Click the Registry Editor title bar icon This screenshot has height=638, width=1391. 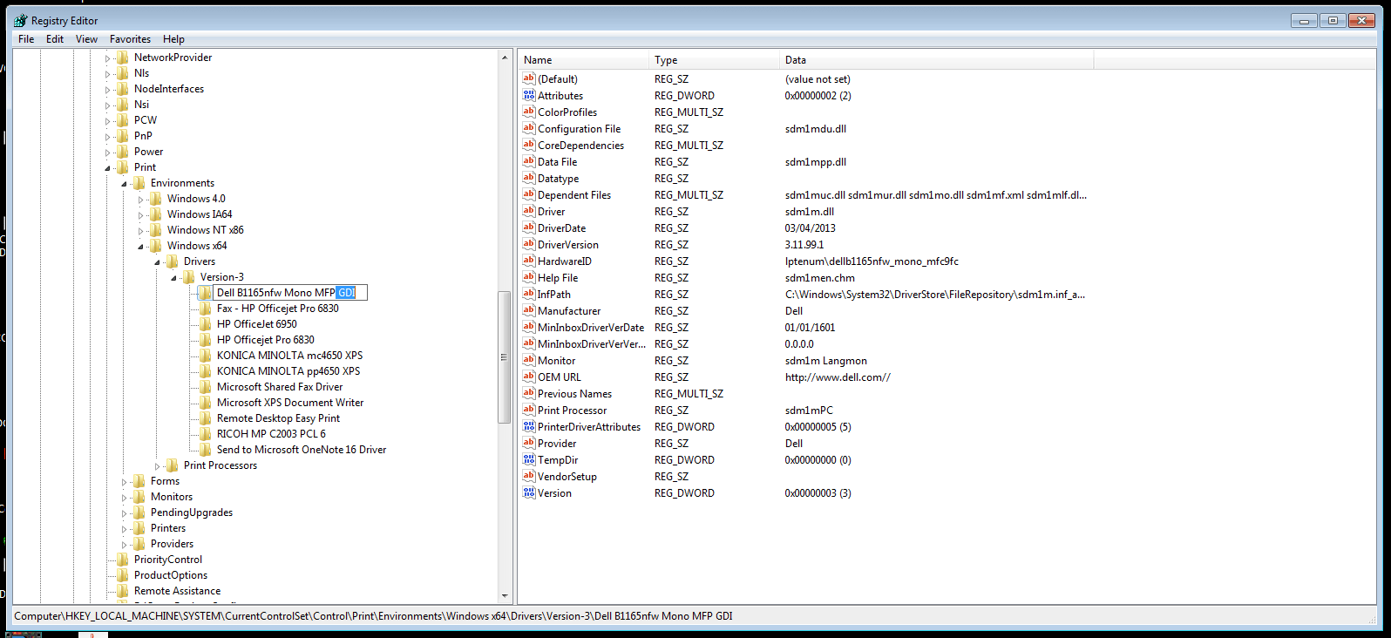pyautogui.click(x=21, y=20)
